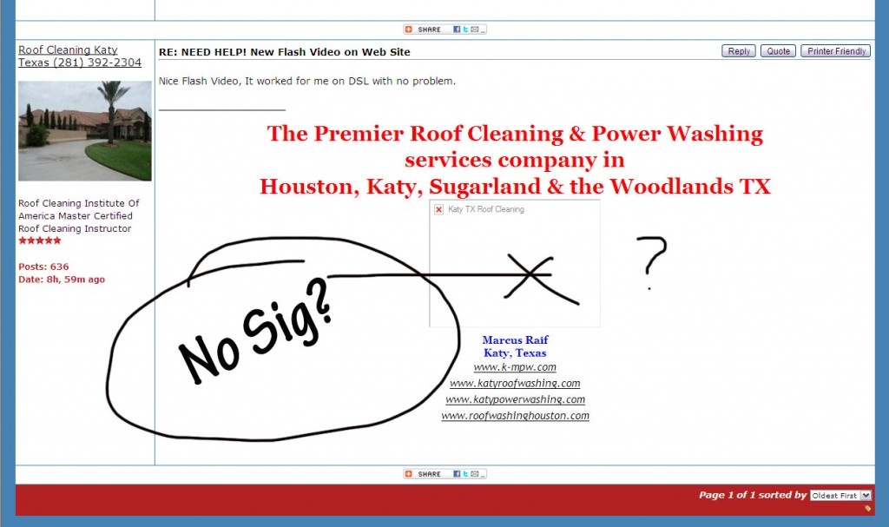Viewport: 889px width, 527px height.
Task: Click the Twitter icon in the top share bar
Action: tap(465, 30)
